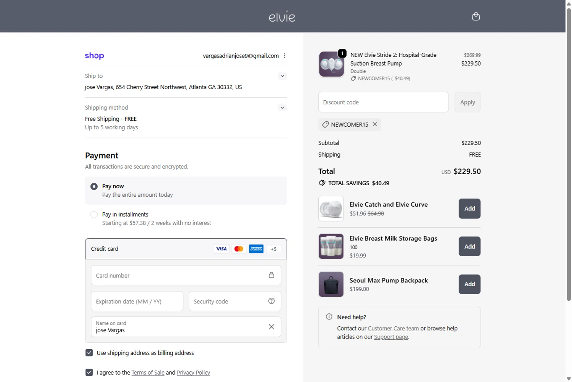
Task: Add Seoul Max Pump Backpack
Action: [469, 284]
